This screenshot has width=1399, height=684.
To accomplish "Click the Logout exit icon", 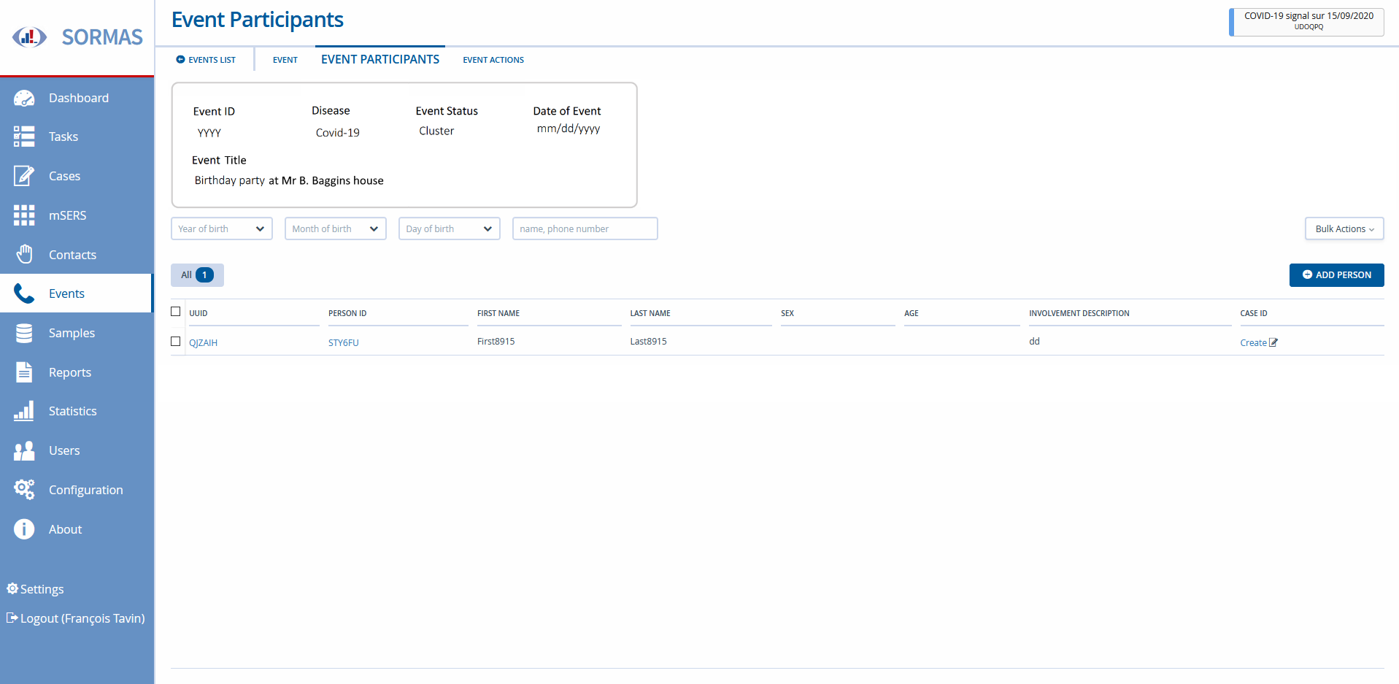I will [12, 618].
